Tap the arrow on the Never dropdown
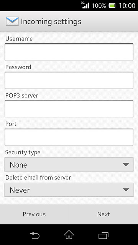This screenshot has height=245, width=138. [x=126, y=190]
